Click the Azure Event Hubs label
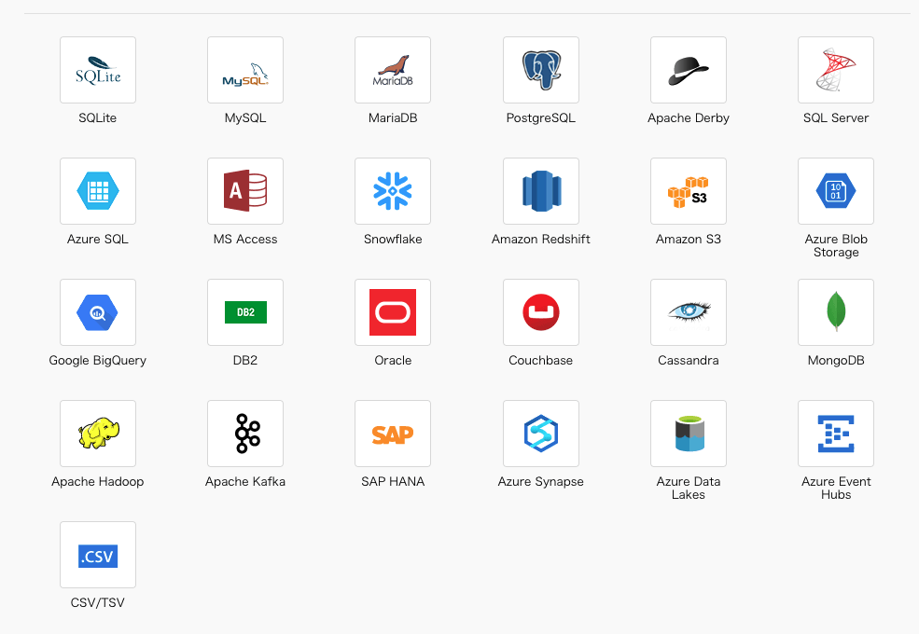 click(x=836, y=489)
